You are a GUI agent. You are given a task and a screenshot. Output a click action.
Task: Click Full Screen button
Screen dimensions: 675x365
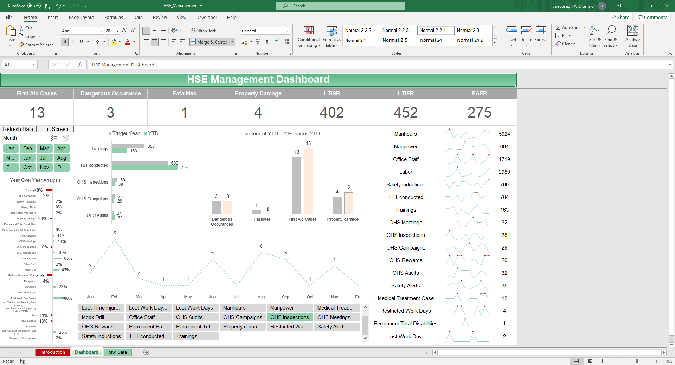(x=55, y=129)
